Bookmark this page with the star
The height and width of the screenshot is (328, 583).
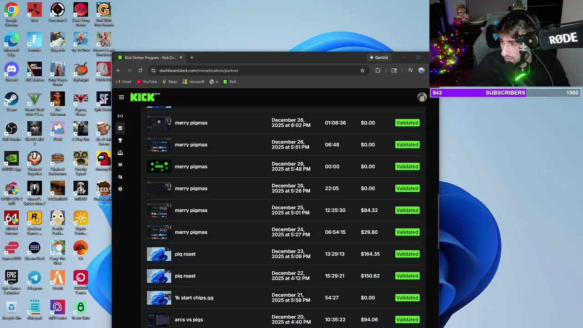[363, 71]
